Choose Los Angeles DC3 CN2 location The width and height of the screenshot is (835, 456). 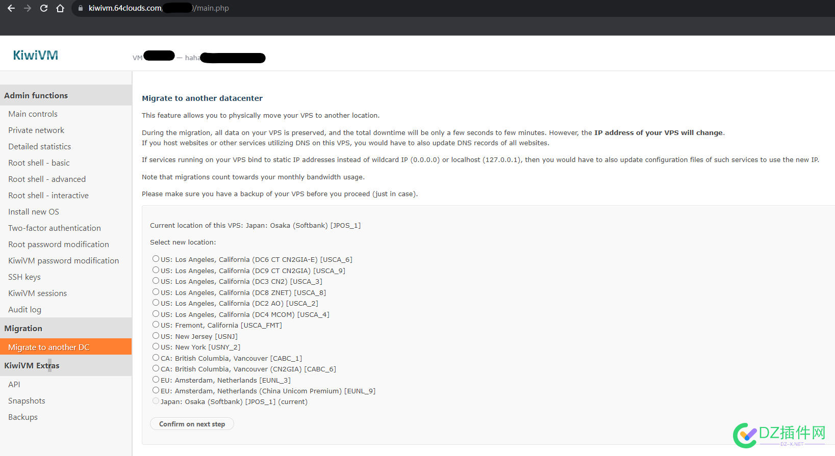156,281
